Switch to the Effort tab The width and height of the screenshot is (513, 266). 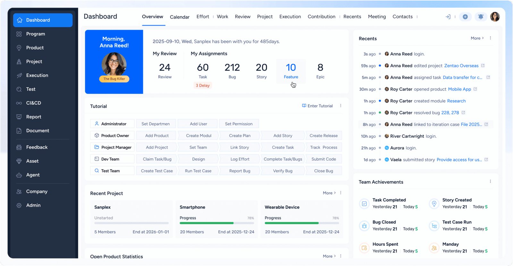(x=203, y=17)
